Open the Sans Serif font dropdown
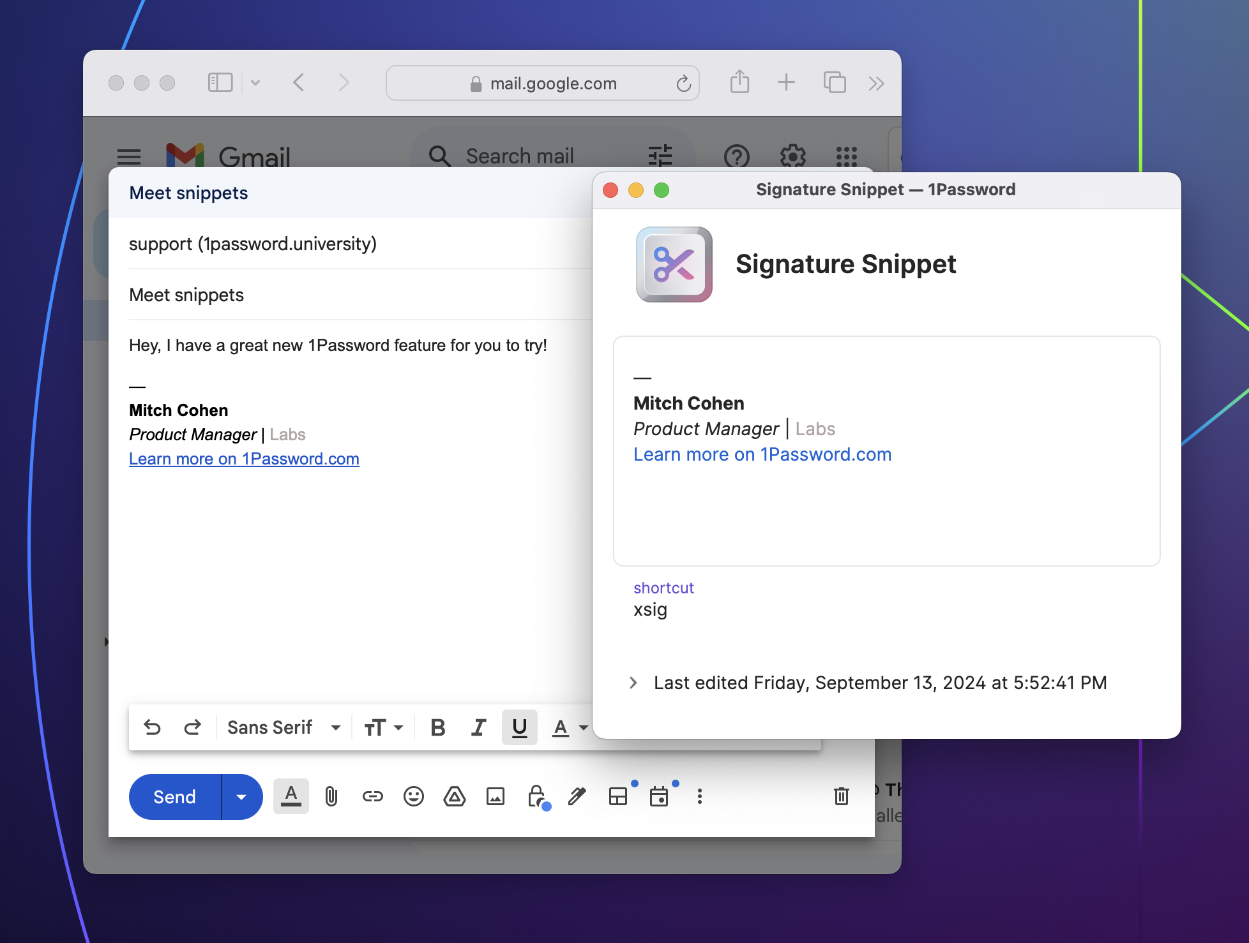The image size is (1249, 943). (x=284, y=727)
